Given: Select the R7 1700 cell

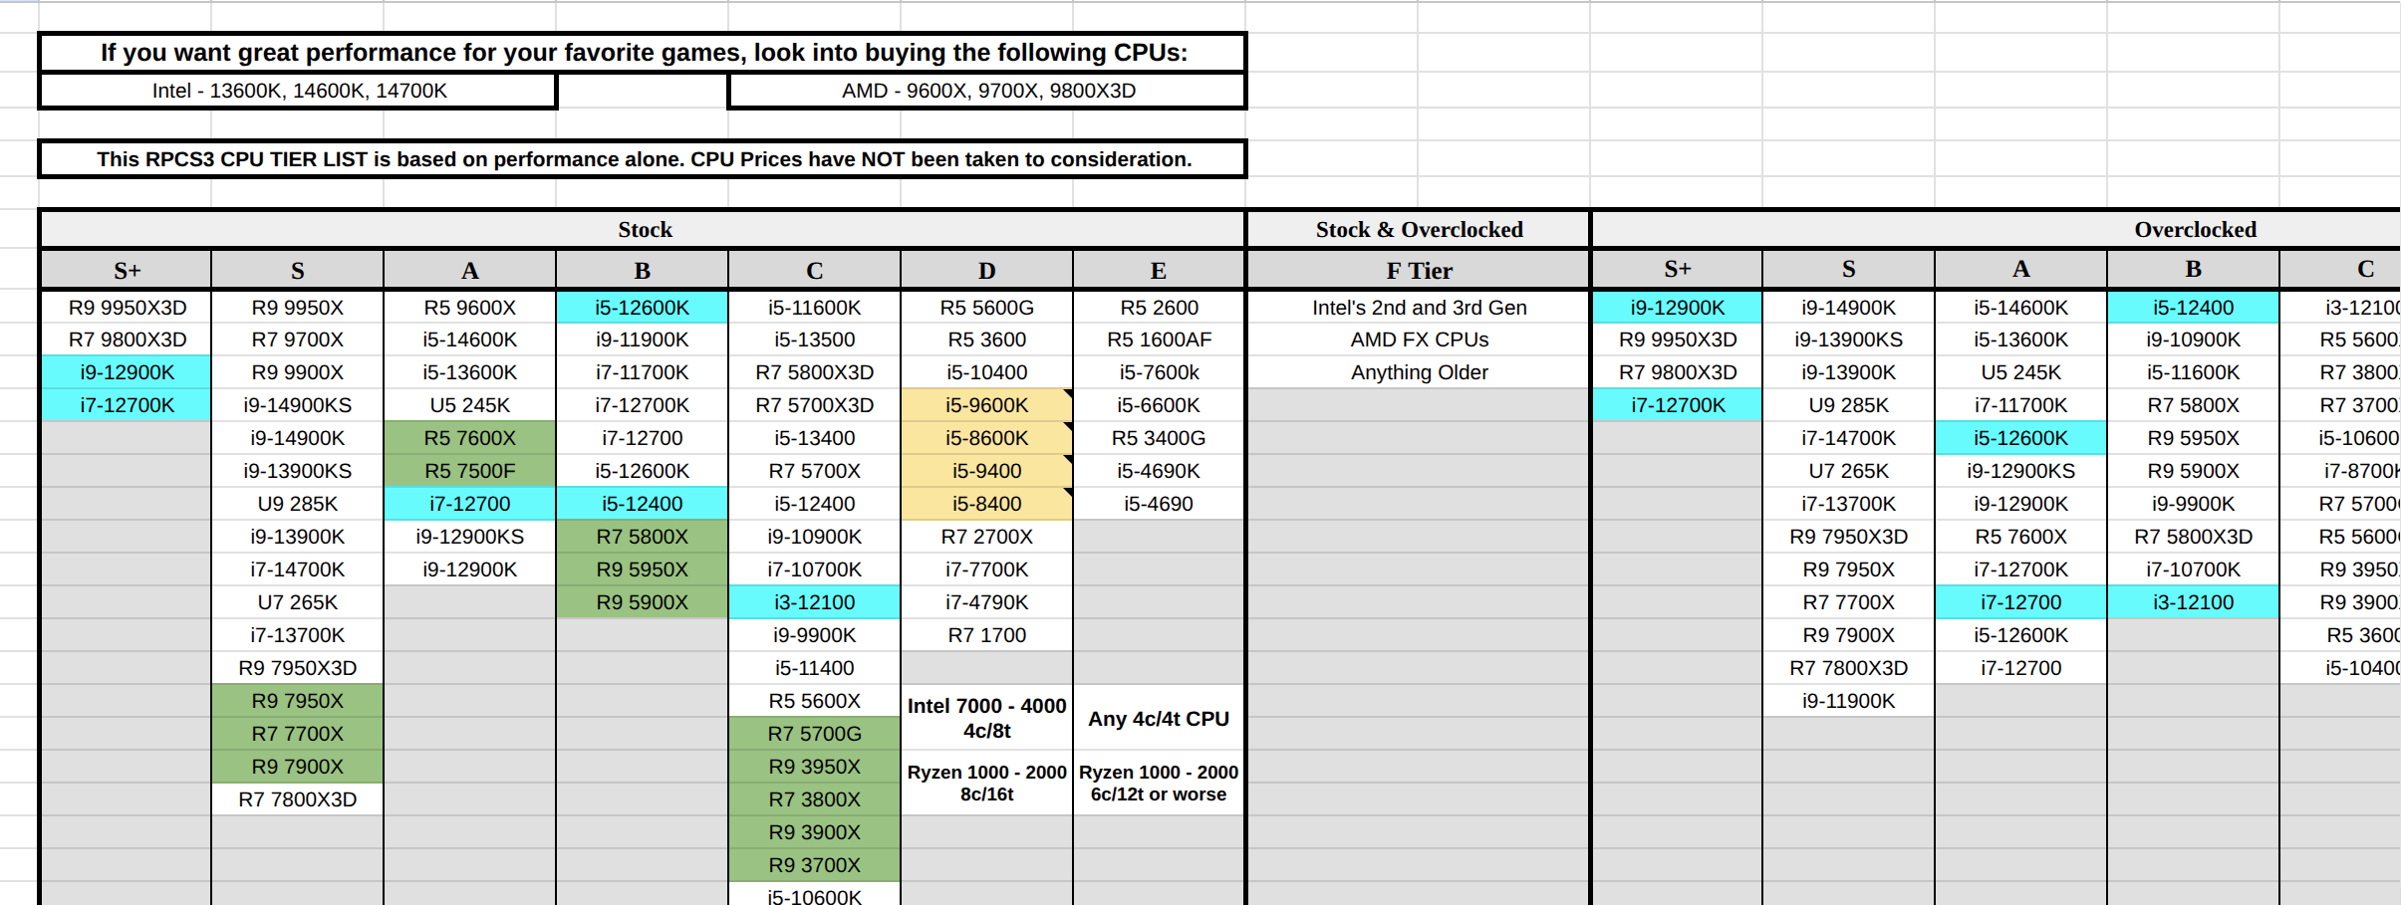Looking at the screenshot, I should [986, 635].
